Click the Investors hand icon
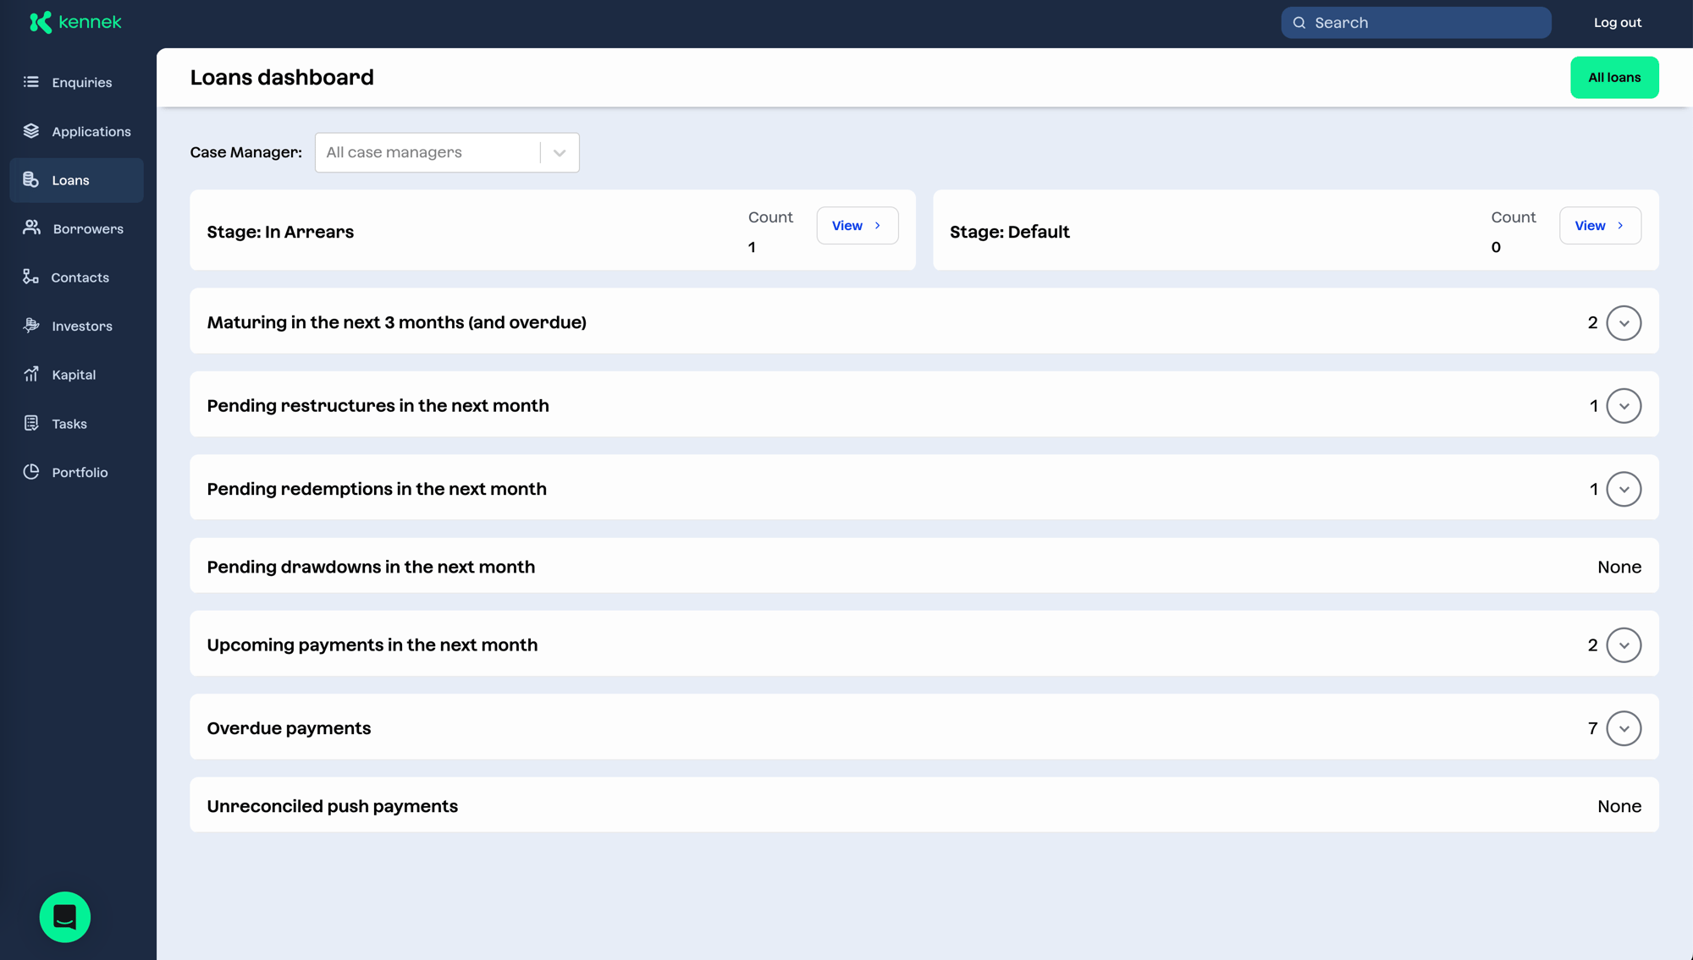Image resolution: width=1693 pixels, height=960 pixels. coord(31,326)
